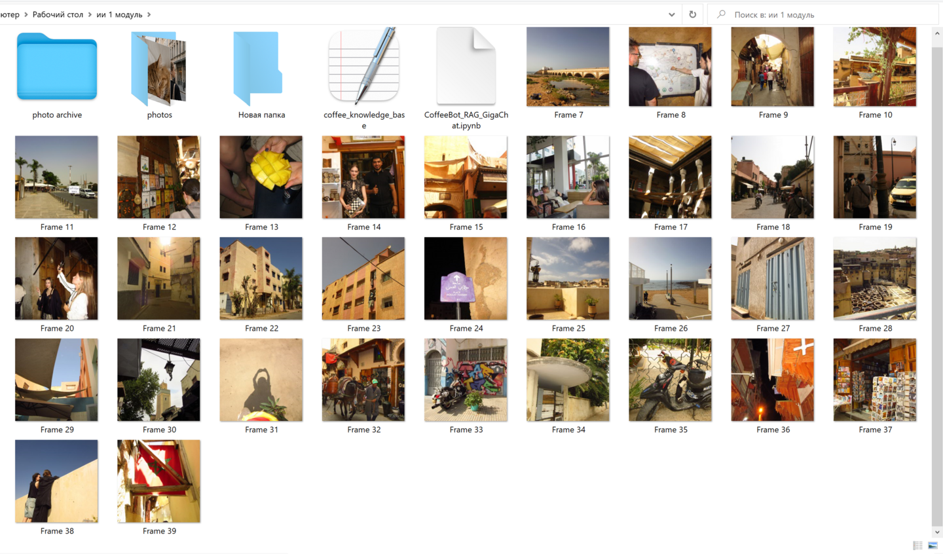Select Frame 10 terrace photo
943x554 pixels.
[x=875, y=66]
